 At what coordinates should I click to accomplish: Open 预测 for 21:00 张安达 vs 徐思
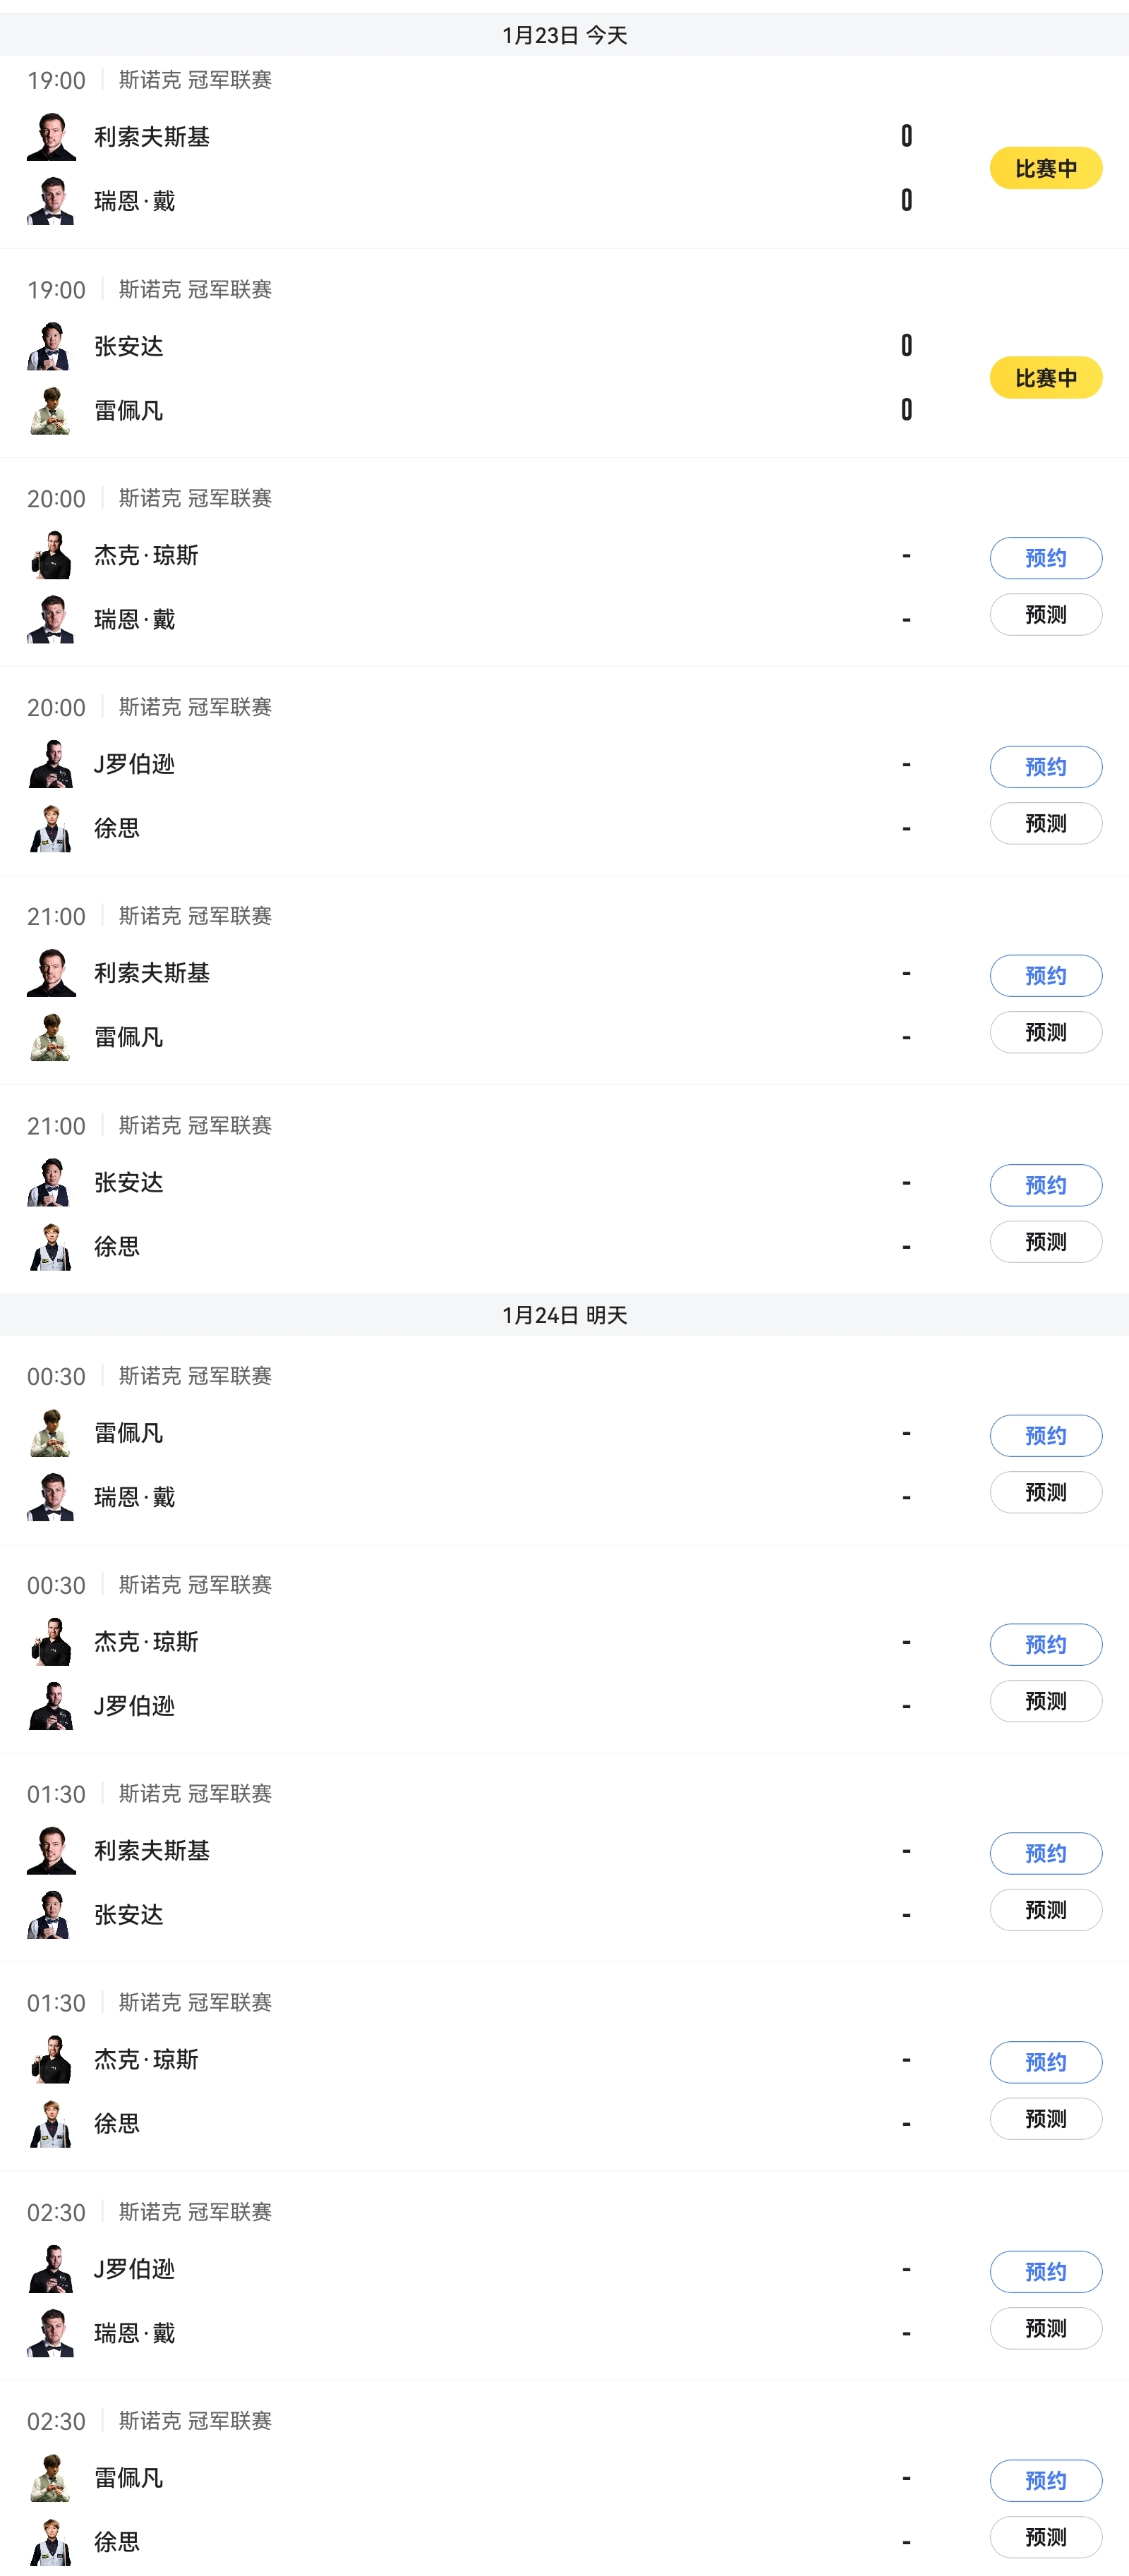pyautogui.click(x=1045, y=1242)
